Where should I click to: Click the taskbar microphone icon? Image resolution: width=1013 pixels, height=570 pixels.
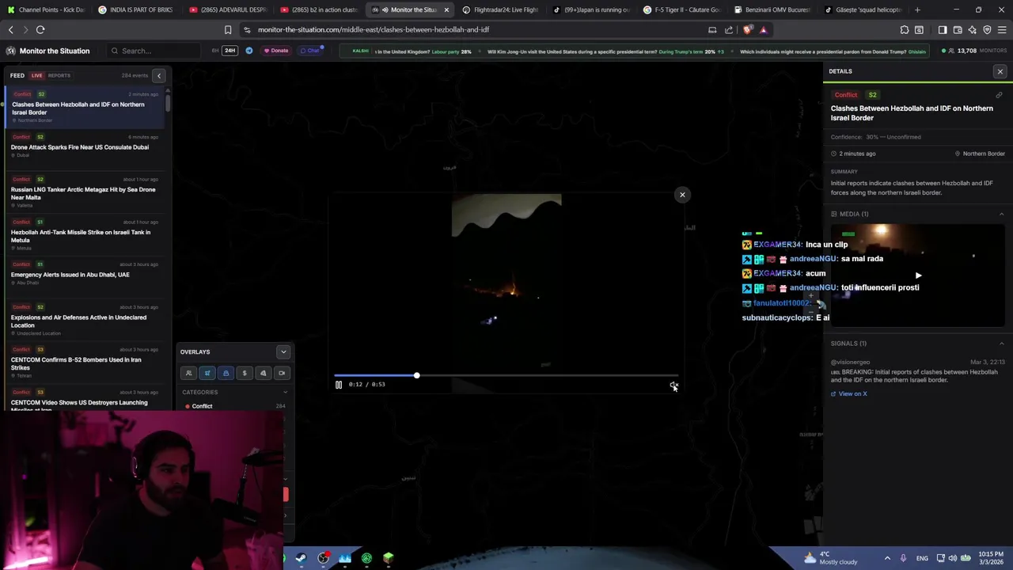903,558
